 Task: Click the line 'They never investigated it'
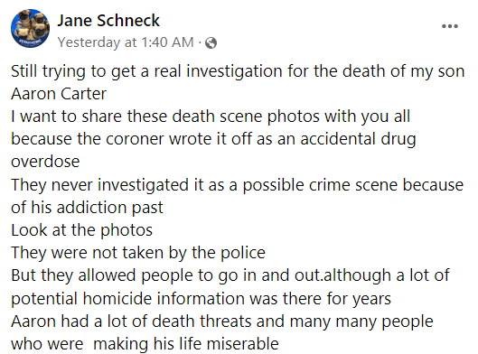coord(237,185)
